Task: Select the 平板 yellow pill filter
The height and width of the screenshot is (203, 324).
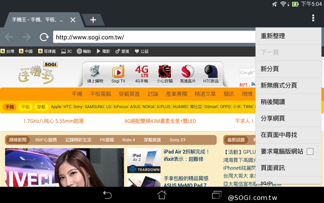Action: pyautogui.click(x=25, y=107)
